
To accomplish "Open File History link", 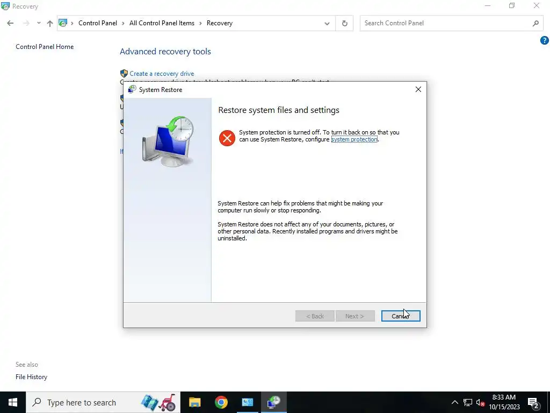I will point(31,377).
